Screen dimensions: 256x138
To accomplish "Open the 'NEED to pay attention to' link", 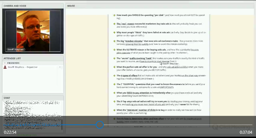I will [x=139, y=93].
